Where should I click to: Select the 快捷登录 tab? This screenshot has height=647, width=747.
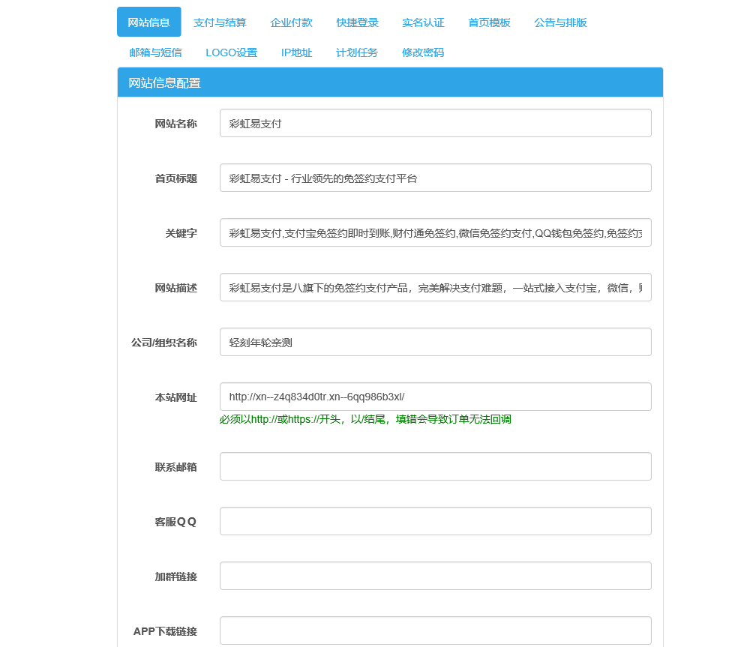pos(357,22)
